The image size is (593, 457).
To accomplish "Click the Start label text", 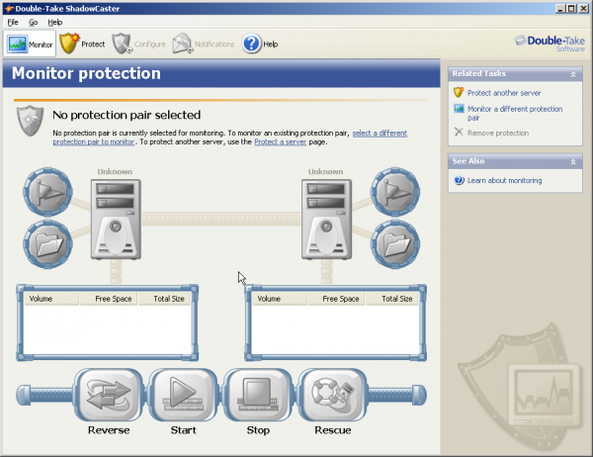I will tap(184, 430).
